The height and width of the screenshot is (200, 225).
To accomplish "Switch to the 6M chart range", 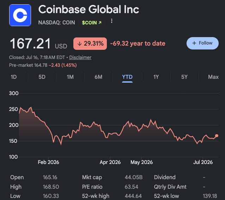I will [98, 77].
